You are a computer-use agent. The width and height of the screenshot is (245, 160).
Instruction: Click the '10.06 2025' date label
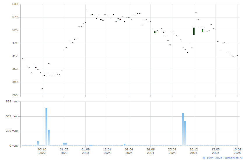pyautogui.click(x=237, y=151)
